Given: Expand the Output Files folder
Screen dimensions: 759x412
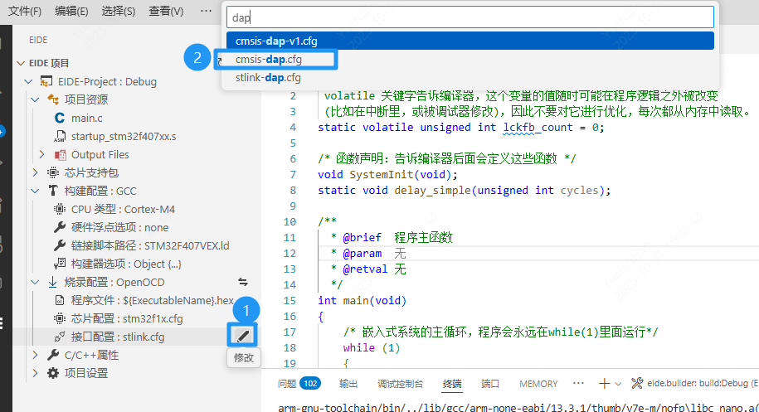Looking at the screenshot, I should [x=42, y=154].
